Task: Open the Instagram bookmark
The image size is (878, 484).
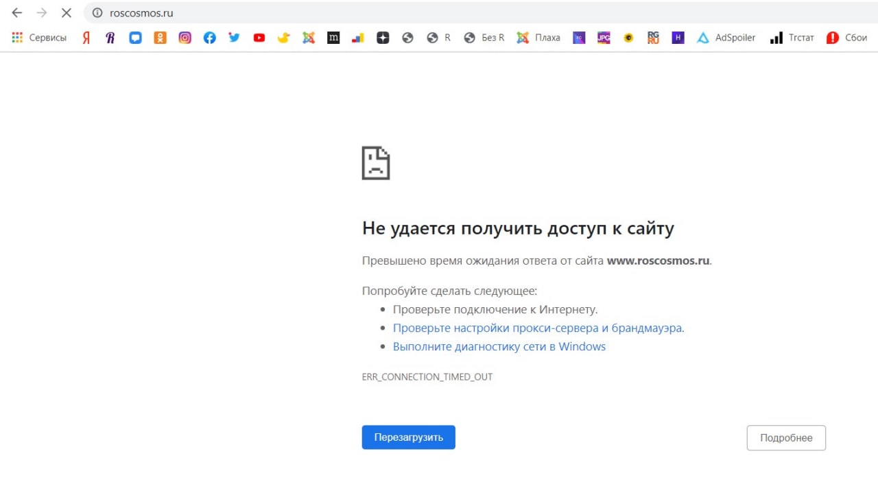Action: 185,38
